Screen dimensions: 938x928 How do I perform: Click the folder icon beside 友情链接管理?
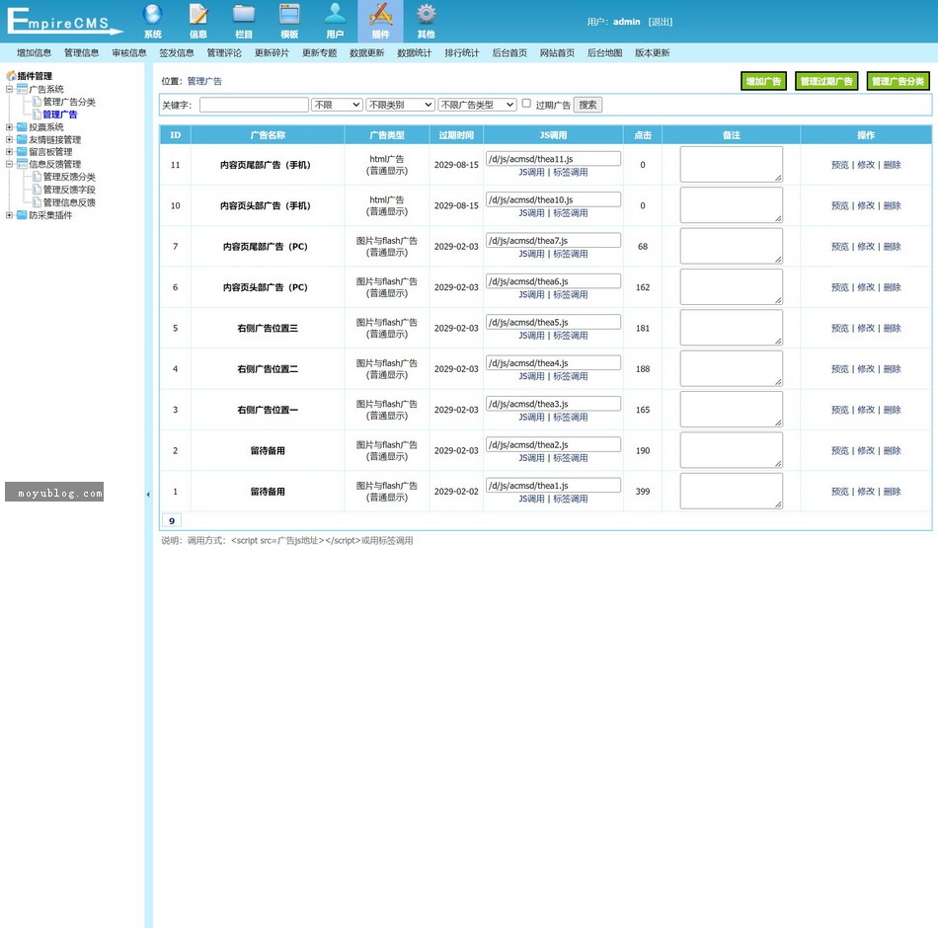point(22,139)
